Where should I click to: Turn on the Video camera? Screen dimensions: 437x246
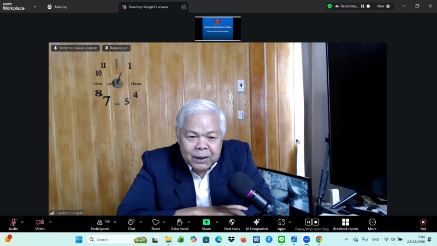coord(40,223)
